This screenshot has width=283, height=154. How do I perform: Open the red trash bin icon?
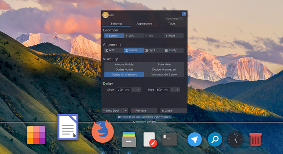click(x=256, y=139)
